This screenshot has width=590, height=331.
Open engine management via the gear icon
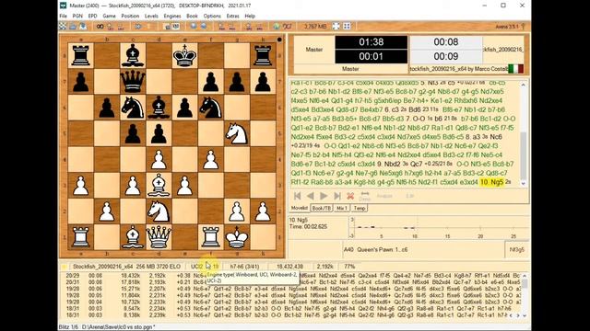point(138,27)
